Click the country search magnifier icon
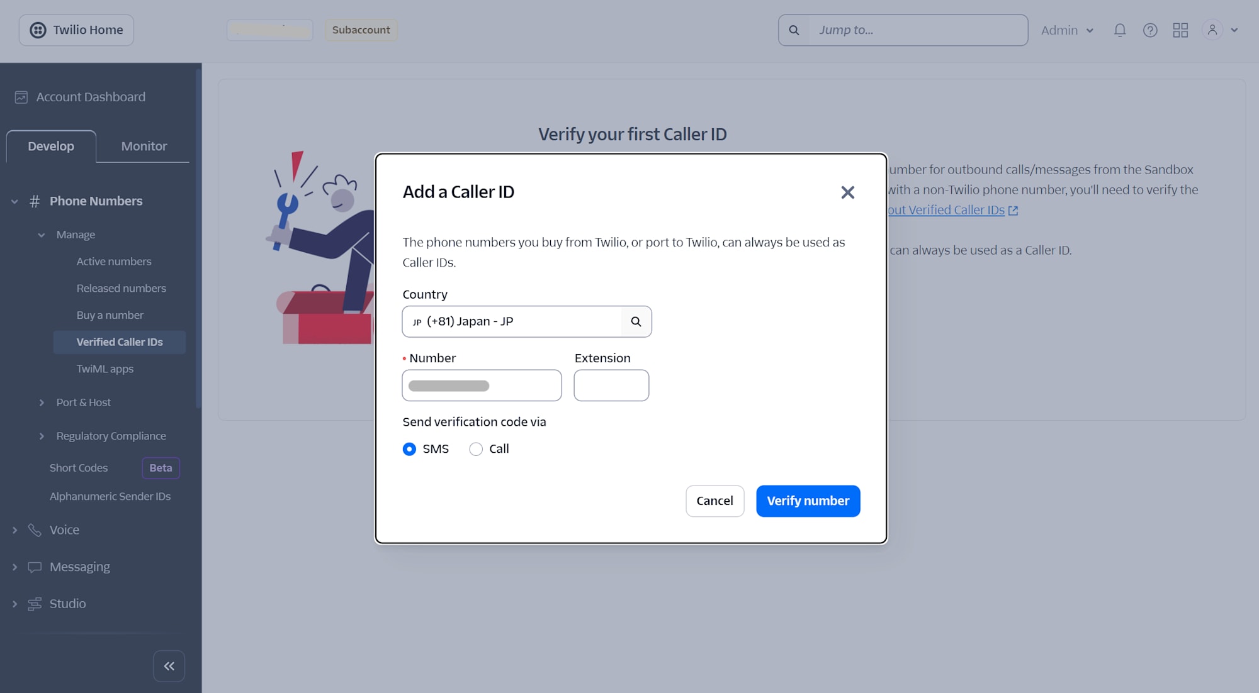1259x693 pixels. pyautogui.click(x=636, y=321)
